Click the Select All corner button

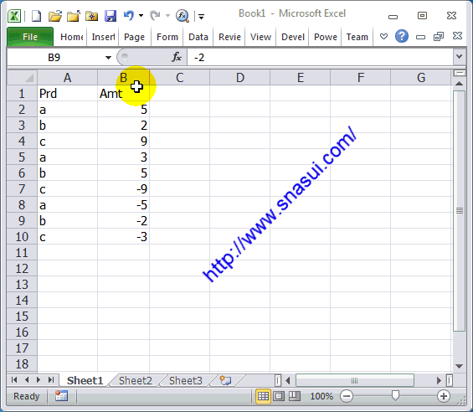23,78
